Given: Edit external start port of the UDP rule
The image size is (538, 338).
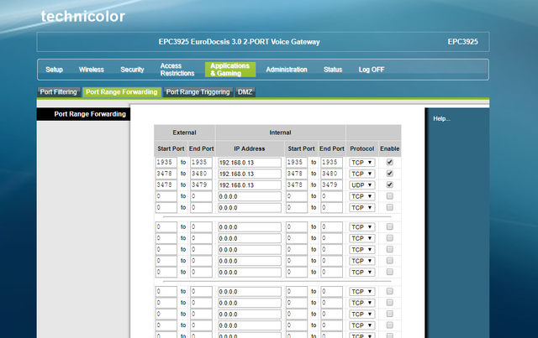Looking at the screenshot, I should (x=166, y=185).
